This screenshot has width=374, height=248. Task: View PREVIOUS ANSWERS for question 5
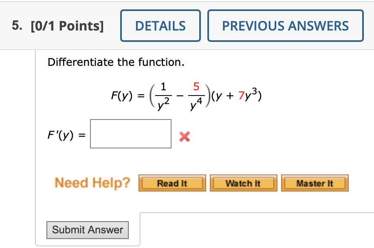285,26
